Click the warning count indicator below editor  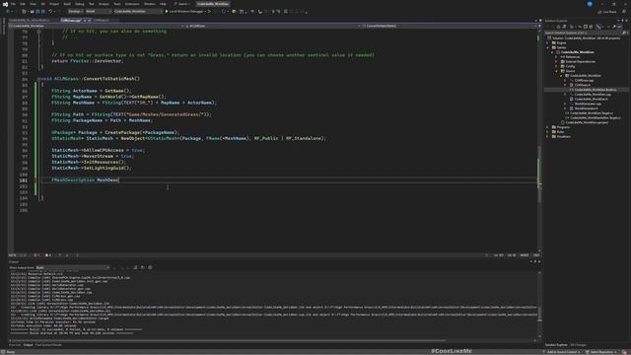coord(48,255)
